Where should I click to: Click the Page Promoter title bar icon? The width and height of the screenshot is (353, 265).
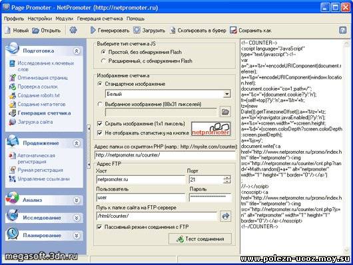(x=6, y=7)
